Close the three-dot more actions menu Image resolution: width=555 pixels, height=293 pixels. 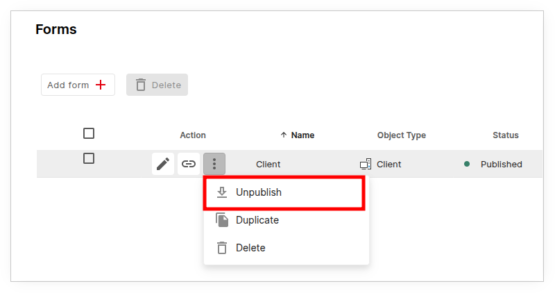(214, 164)
